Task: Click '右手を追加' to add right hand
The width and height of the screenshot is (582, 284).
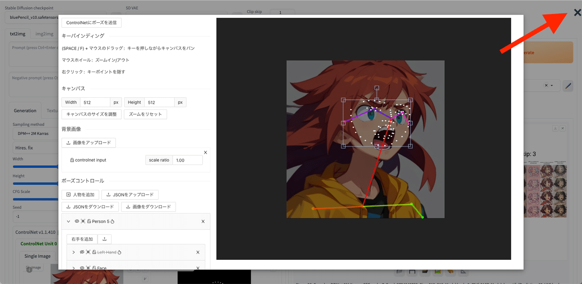Action: [82, 239]
